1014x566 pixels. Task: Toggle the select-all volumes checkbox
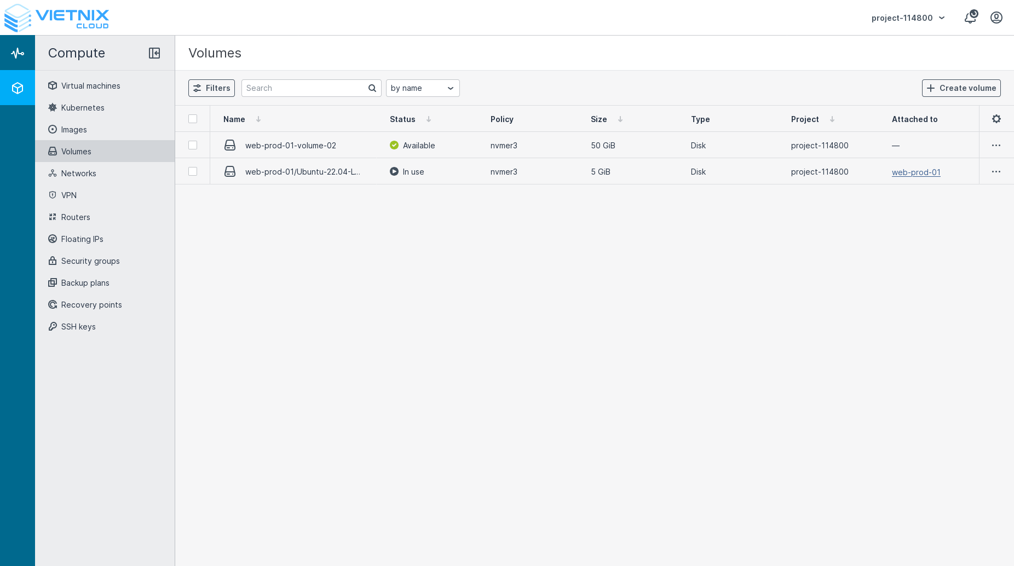coord(193,119)
